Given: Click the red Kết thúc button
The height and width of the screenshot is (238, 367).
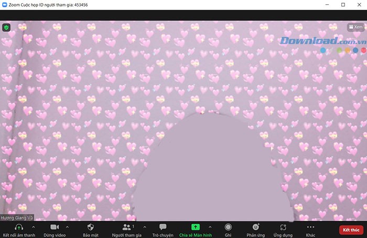Looking at the screenshot, I should 351,230.
